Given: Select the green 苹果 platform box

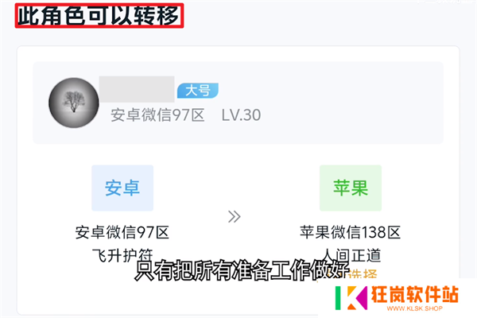Looking at the screenshot, I should coord(351,188).
